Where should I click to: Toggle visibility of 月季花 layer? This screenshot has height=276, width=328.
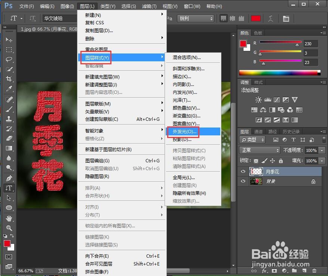click(x=243, y=171)
